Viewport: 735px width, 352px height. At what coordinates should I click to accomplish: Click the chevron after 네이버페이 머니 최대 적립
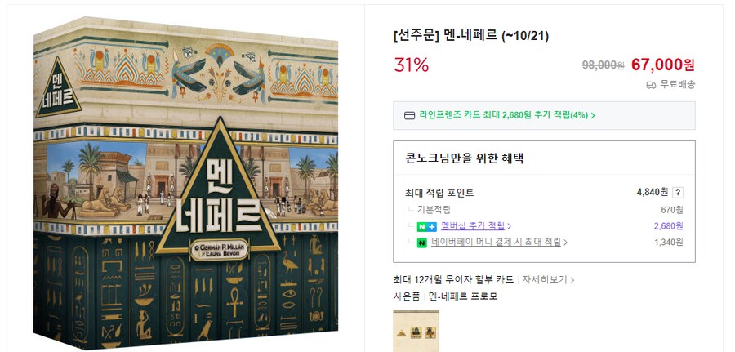coord(565,243)
